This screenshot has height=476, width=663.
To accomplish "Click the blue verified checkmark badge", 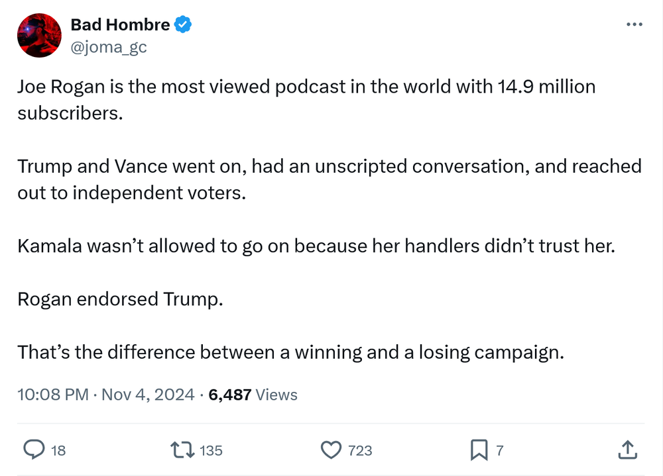I will (x=183, y=25).
